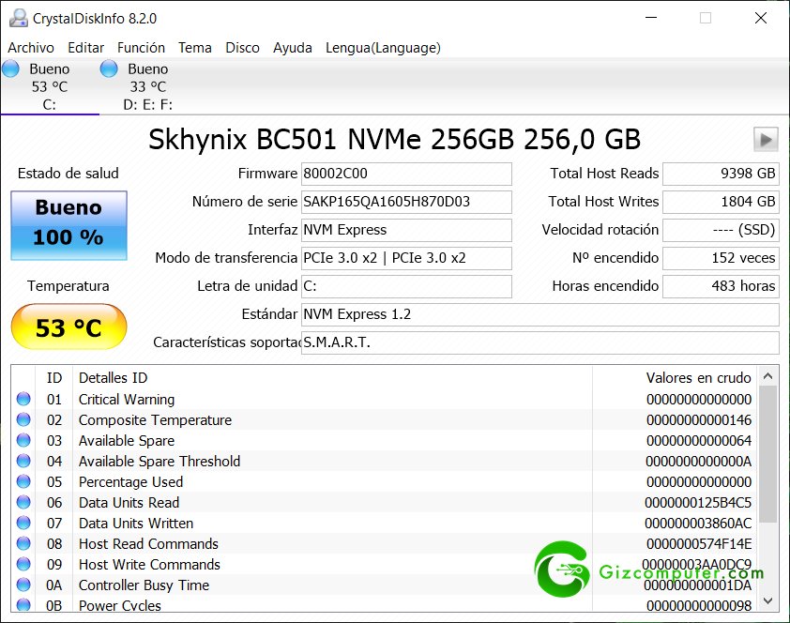790x623 pixels.
Task: Click raw value 00000000000146
Action: (x=699, y=420)
